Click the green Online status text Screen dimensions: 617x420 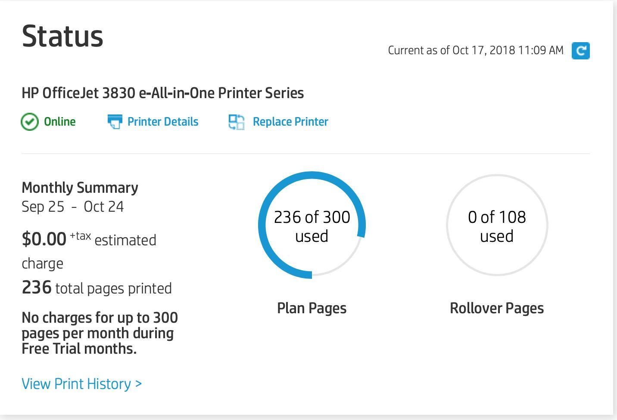point(60,122)
